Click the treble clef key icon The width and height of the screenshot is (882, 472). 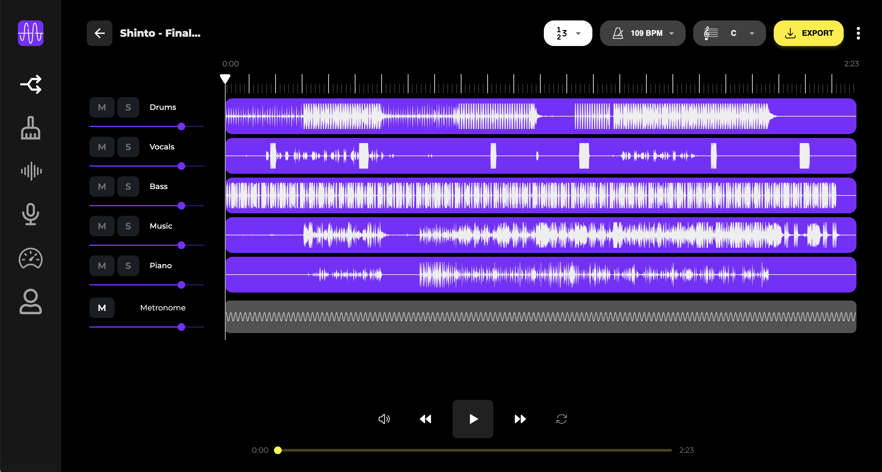pos(711,33)
